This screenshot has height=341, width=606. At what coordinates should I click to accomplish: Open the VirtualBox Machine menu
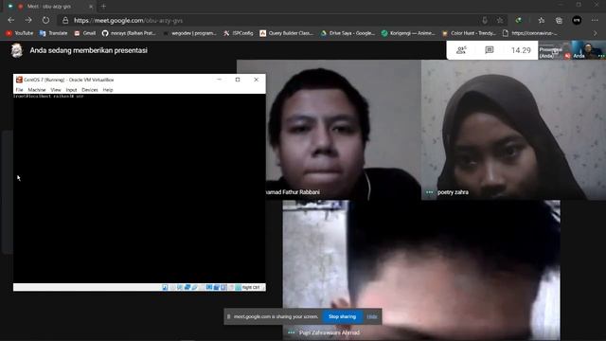pos(37,90)
